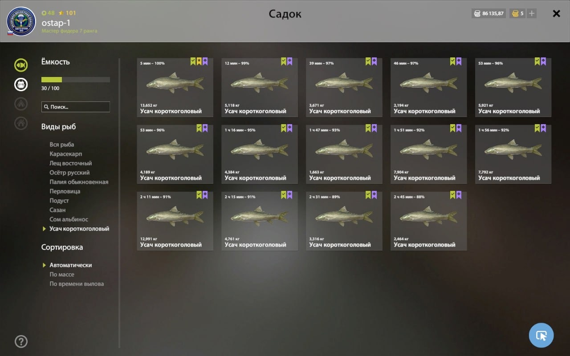The height and width of the screenshot is (356, 570).
Task: Click the gold coins balance icon
Action: [x=515, y=13]
